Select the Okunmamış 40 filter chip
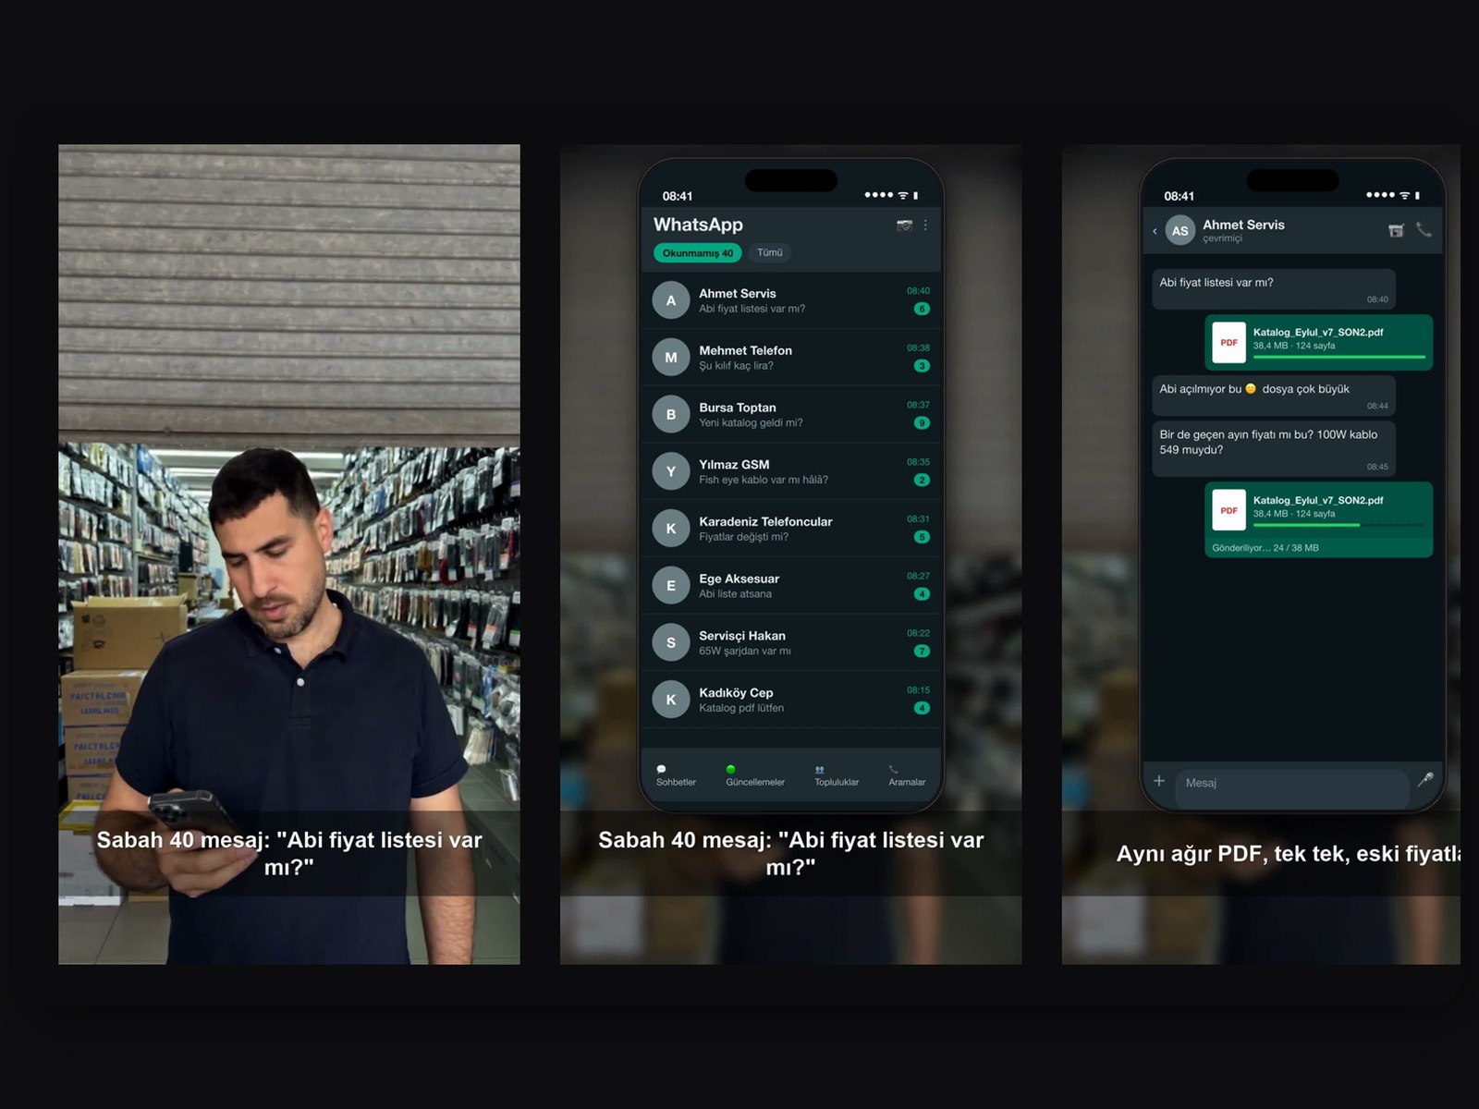 pos(697,253)
